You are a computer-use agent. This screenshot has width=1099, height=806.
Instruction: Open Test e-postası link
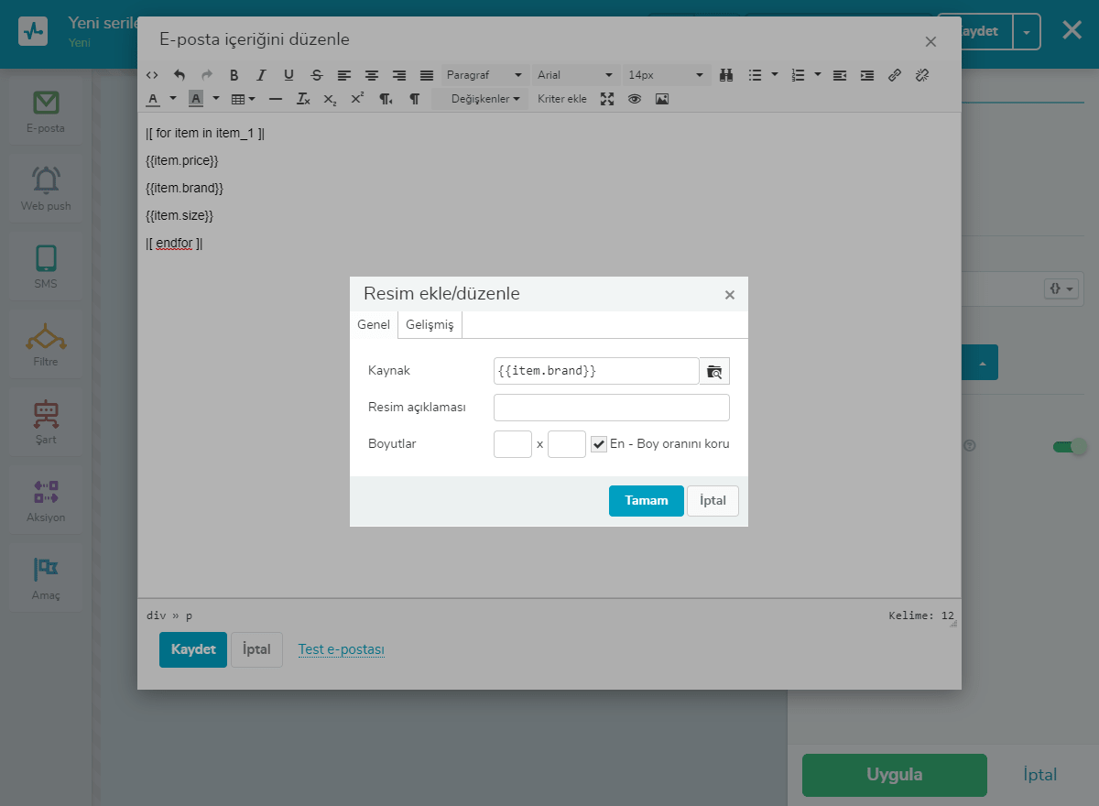(x=342, y=649)
